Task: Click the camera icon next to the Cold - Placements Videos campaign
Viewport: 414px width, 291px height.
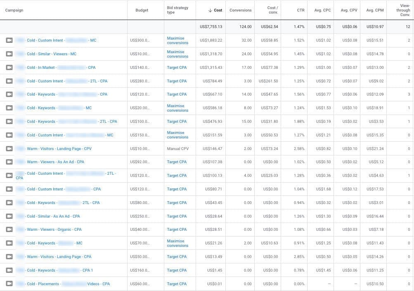Action: [x=9, y=284]
